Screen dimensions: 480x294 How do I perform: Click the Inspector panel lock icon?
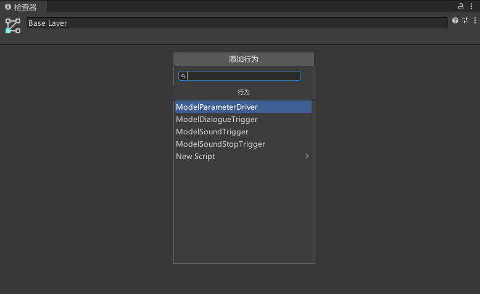(460, 6)
